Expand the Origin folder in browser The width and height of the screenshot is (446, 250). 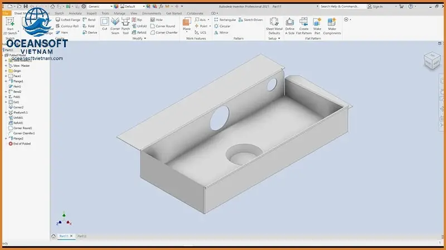click(6, 71)
